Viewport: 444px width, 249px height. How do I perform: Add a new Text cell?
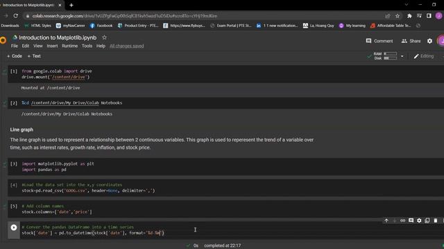point(34,56)
